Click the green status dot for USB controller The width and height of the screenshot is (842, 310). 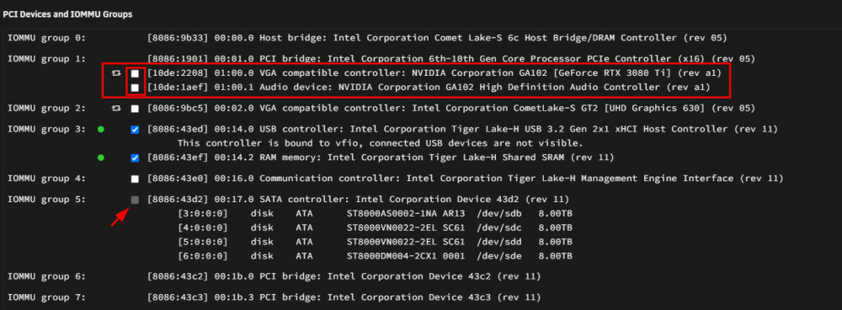(101, 130)
